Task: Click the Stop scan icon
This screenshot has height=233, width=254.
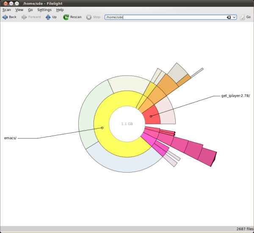Action: 89,17
